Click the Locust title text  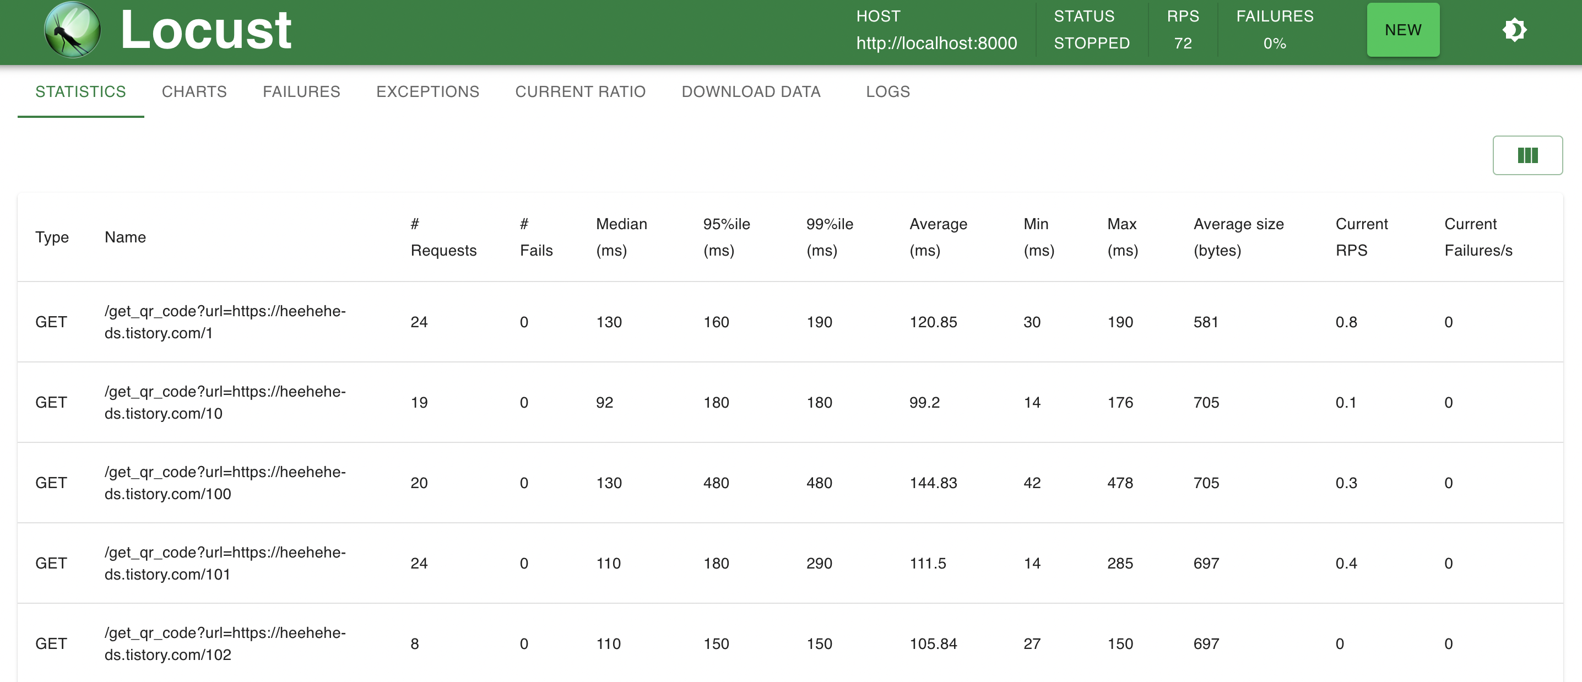[x=205, y=30]
